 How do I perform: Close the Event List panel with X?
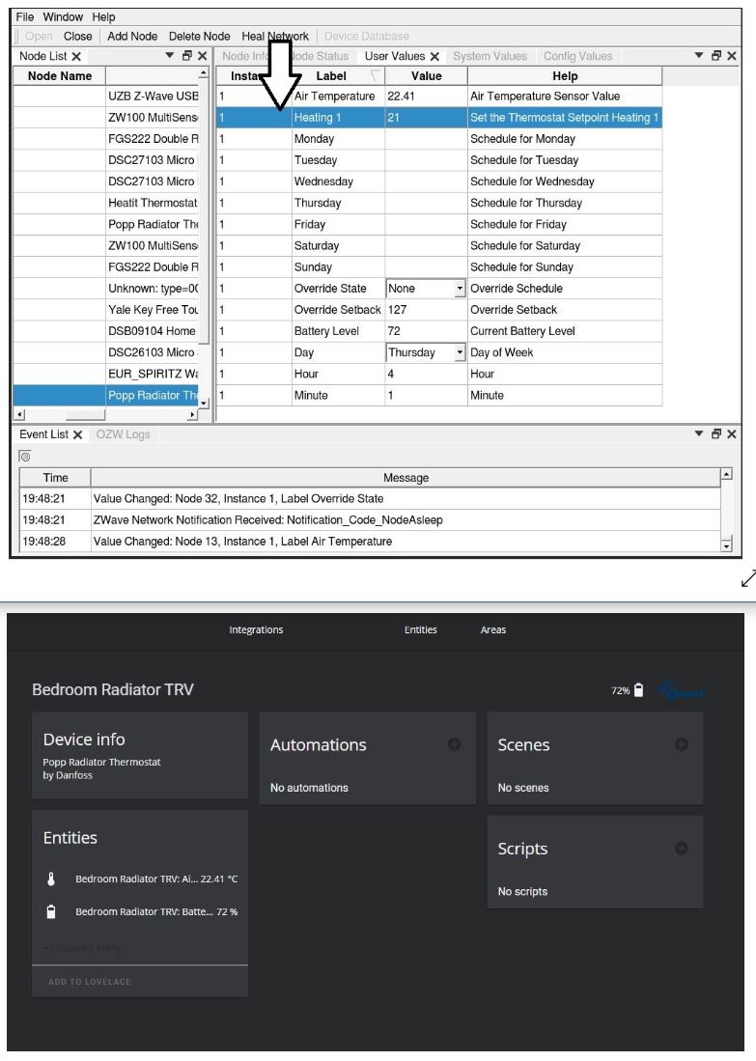point(732,434)
